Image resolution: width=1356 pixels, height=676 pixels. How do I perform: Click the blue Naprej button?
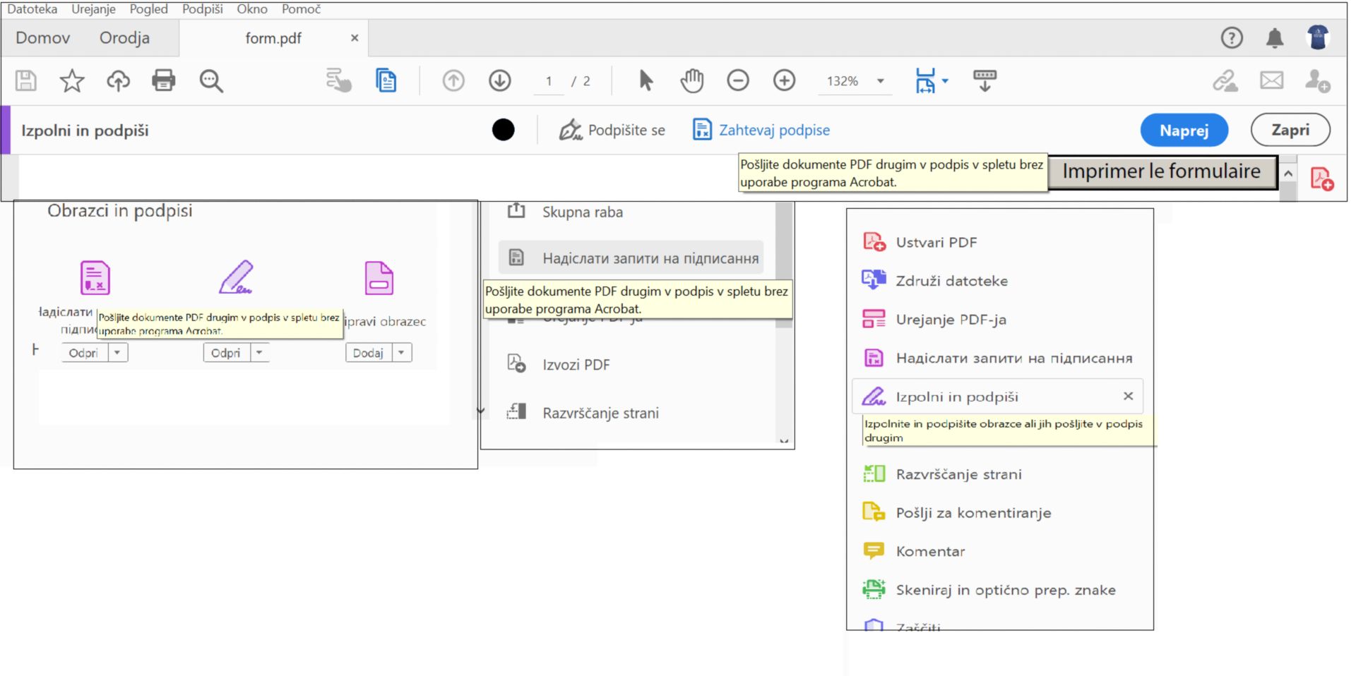pyautogui.click(x=1184, y=131)
